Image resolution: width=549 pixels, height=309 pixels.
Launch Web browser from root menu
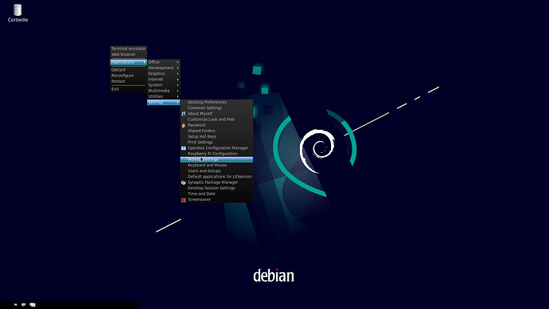(128, 54)
